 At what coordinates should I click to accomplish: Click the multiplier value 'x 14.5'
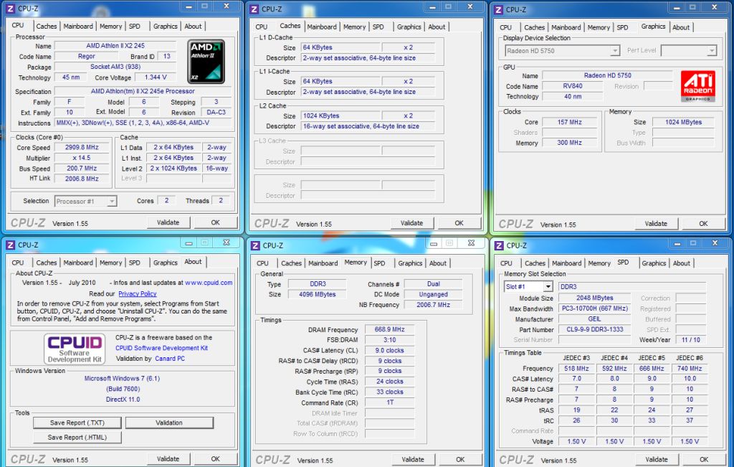82,158
